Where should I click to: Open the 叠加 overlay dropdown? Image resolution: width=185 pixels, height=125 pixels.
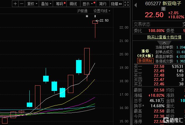tap(46, 4)
